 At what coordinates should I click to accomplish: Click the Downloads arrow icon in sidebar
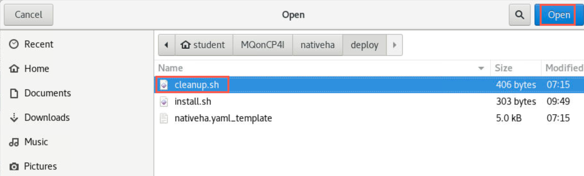pos(14,118)
